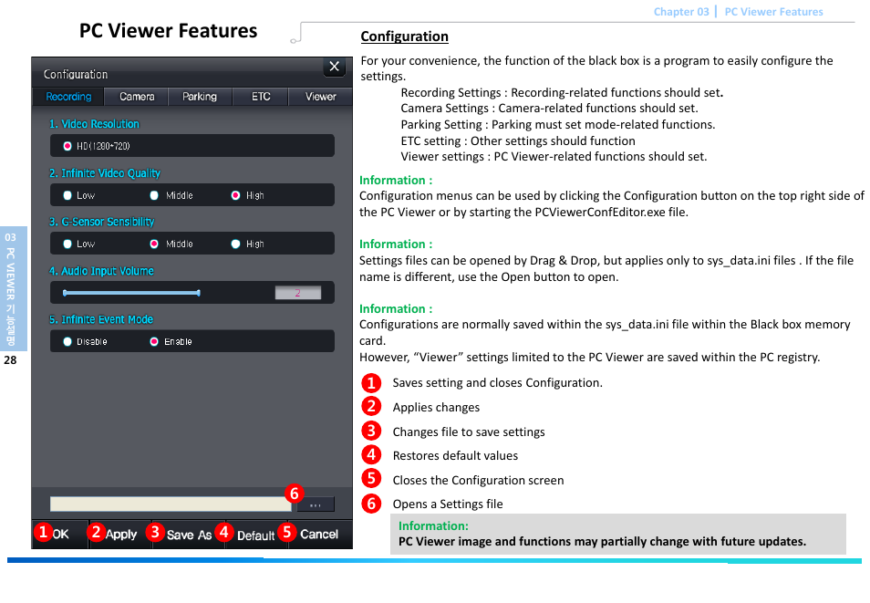The height and width of the screenshot is (603, 870).
Task: Open the Camera tab
Action: (137, 97)
